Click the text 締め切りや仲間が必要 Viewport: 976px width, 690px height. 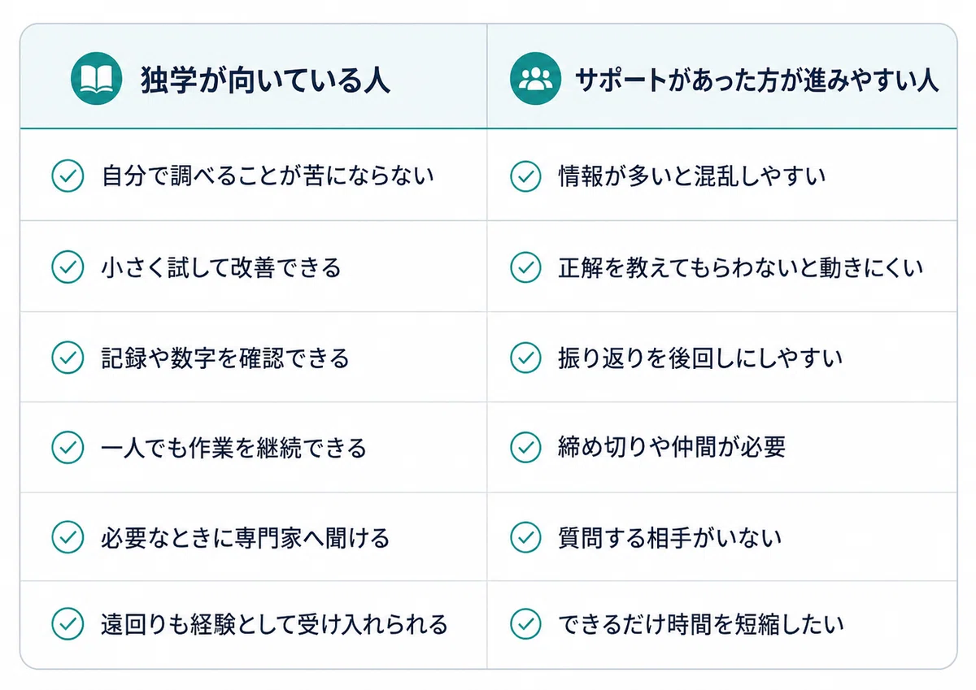pos(672,447)
